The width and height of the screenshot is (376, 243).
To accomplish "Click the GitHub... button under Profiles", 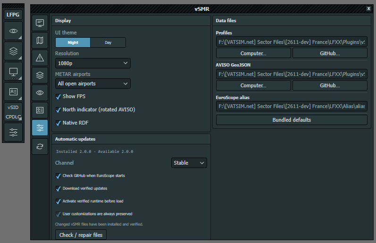I will pyautogui.click(x=330, y=53).
